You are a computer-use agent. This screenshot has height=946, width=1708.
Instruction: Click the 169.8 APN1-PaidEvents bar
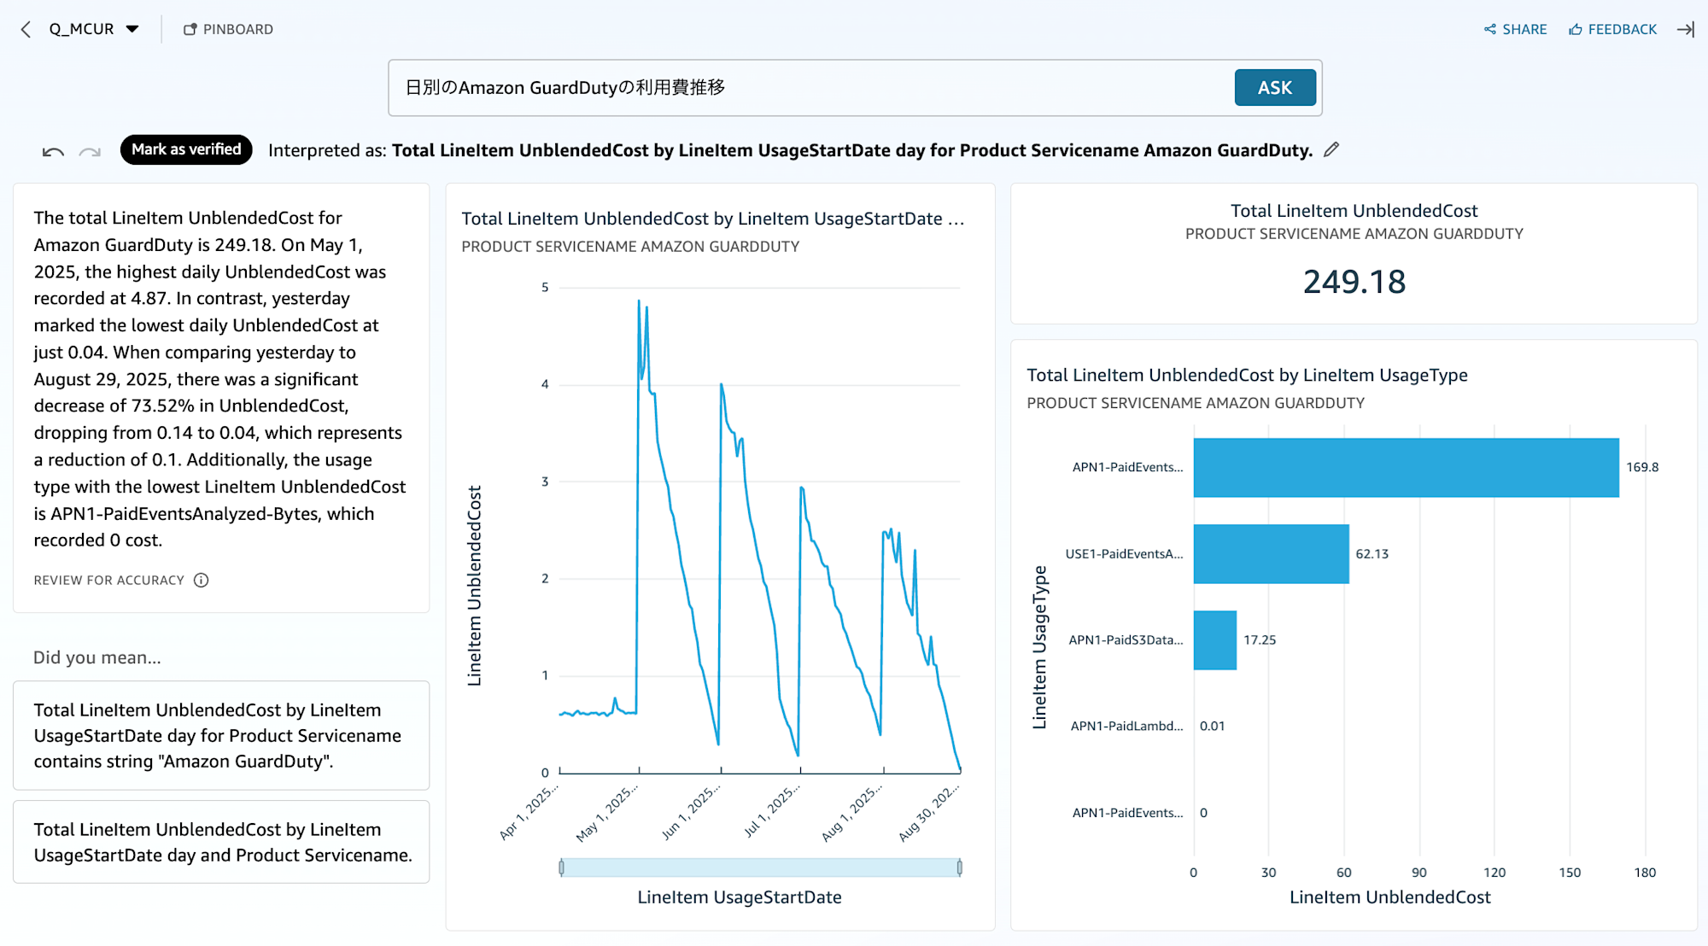1406,468
